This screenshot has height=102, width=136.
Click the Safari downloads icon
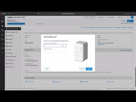pos(125,14)
